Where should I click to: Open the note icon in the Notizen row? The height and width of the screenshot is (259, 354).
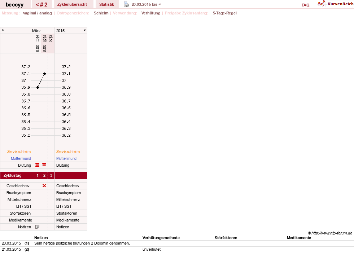(x=38, y=227)
